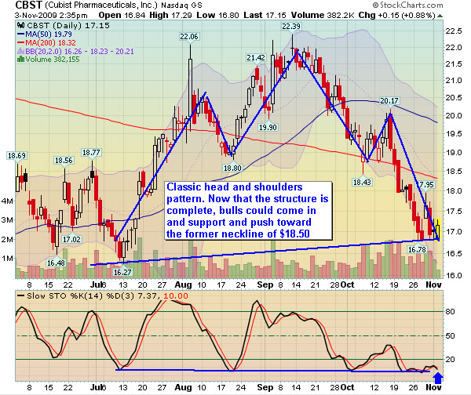Click the 4M volume axis label
The width and height of the screenshot is (471, 395).
click(x=8, y=201)
